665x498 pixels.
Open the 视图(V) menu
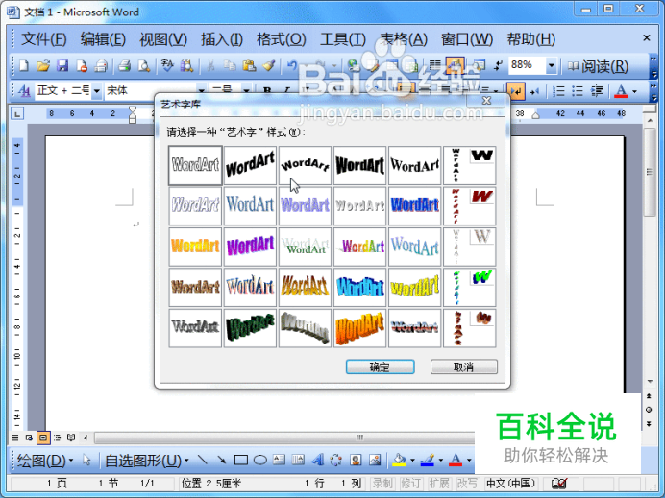coord(163,39)
